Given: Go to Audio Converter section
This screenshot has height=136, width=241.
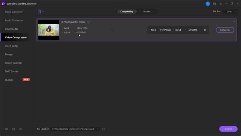Looking at the screenshot, I should tap(14, 20).
